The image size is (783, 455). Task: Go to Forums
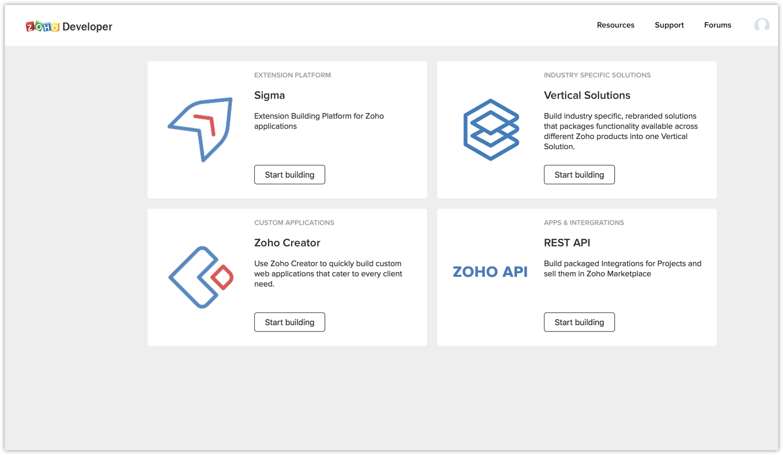pos(717,25)
